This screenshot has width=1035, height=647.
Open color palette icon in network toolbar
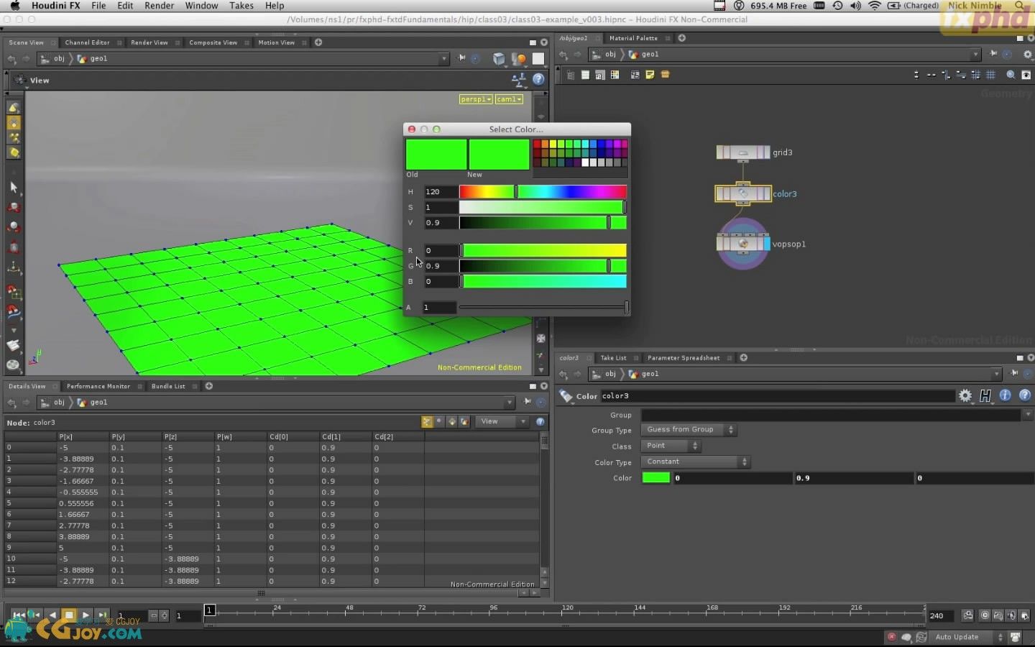615,75
